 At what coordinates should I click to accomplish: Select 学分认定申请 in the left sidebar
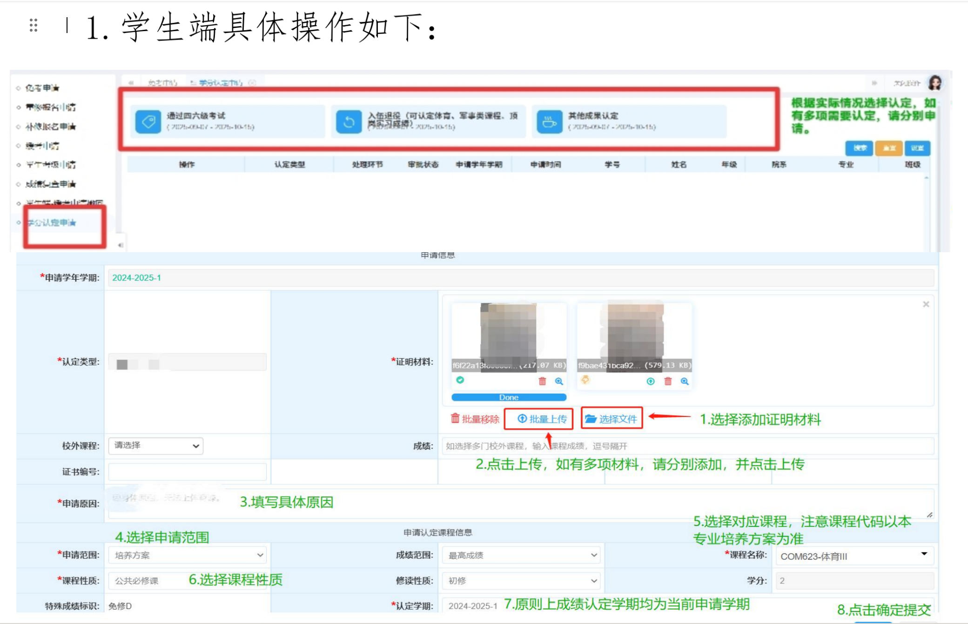pos(51,222)
